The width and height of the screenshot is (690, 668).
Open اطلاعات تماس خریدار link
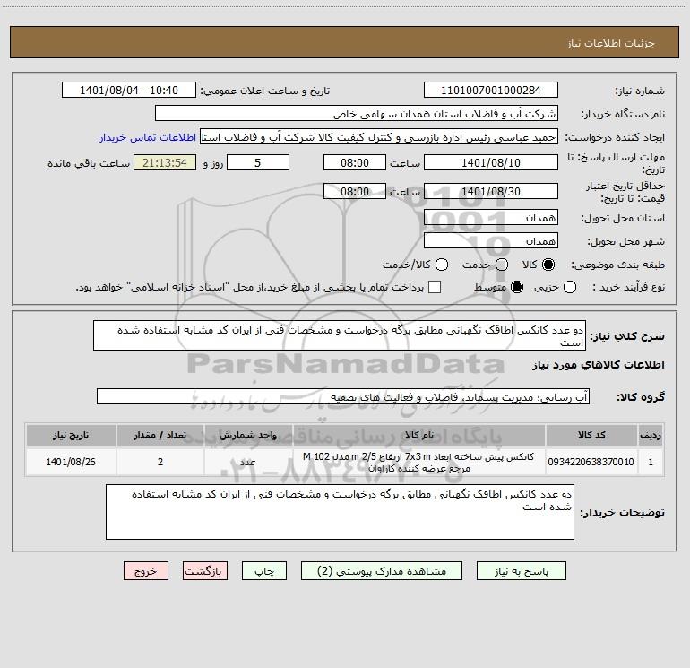(148, 137)
